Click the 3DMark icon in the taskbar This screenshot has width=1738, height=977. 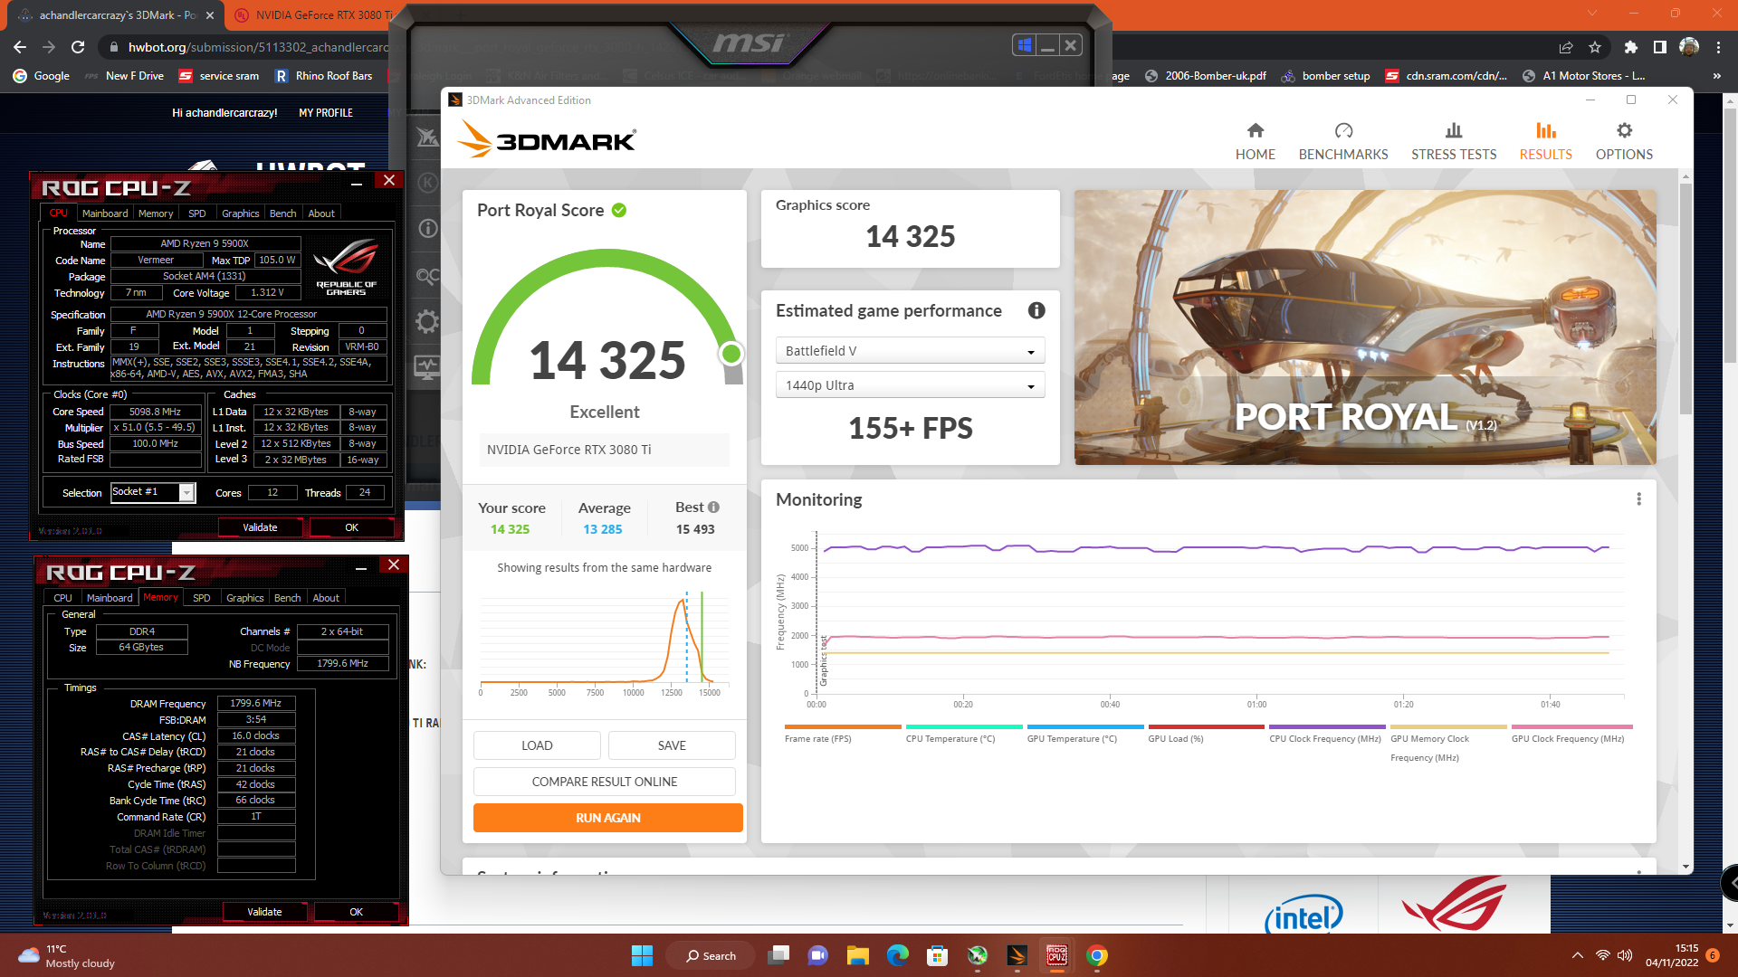pyautogui.click(x=1017, y=955)
